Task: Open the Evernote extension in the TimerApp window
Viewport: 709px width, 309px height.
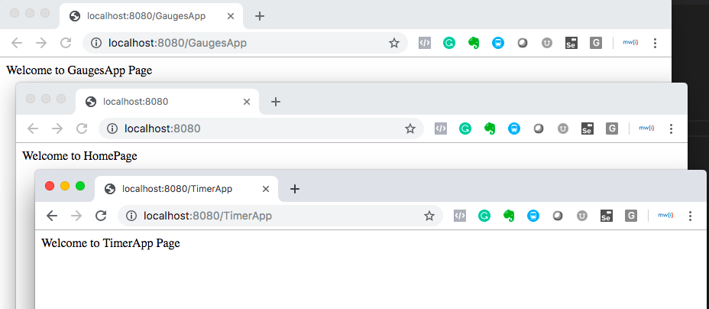Action: (x=509, y=216)
